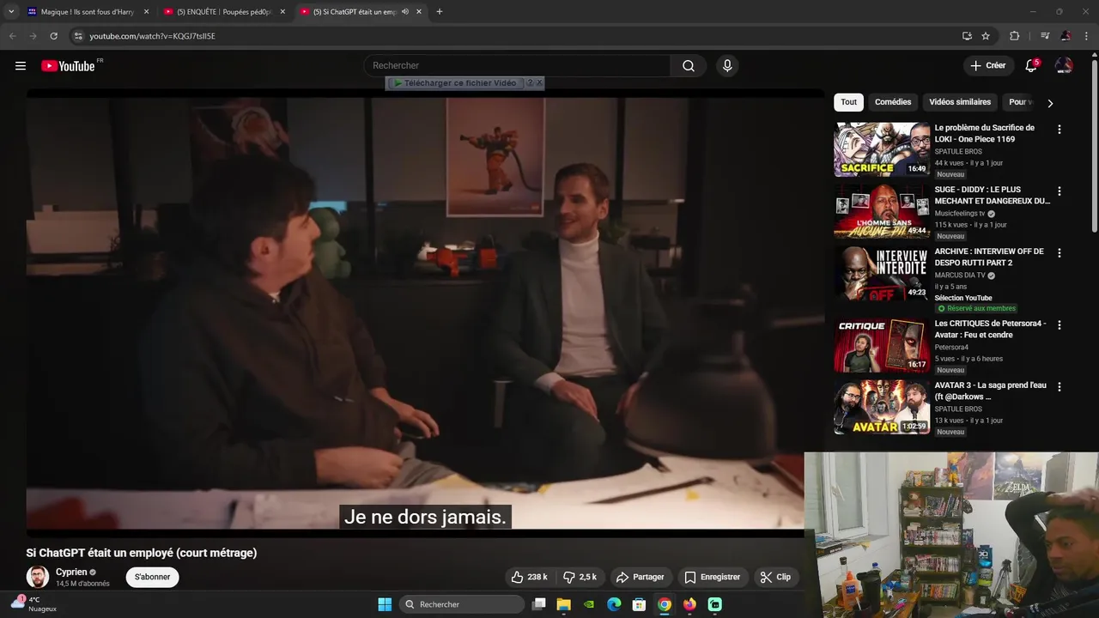
Task: Bookmark this page with the star
Action: click(x=986, y=36)
